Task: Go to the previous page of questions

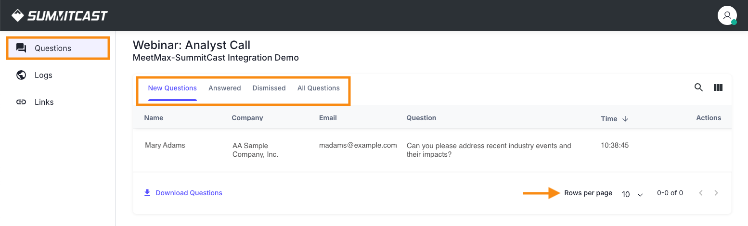Action: [701, 193]
